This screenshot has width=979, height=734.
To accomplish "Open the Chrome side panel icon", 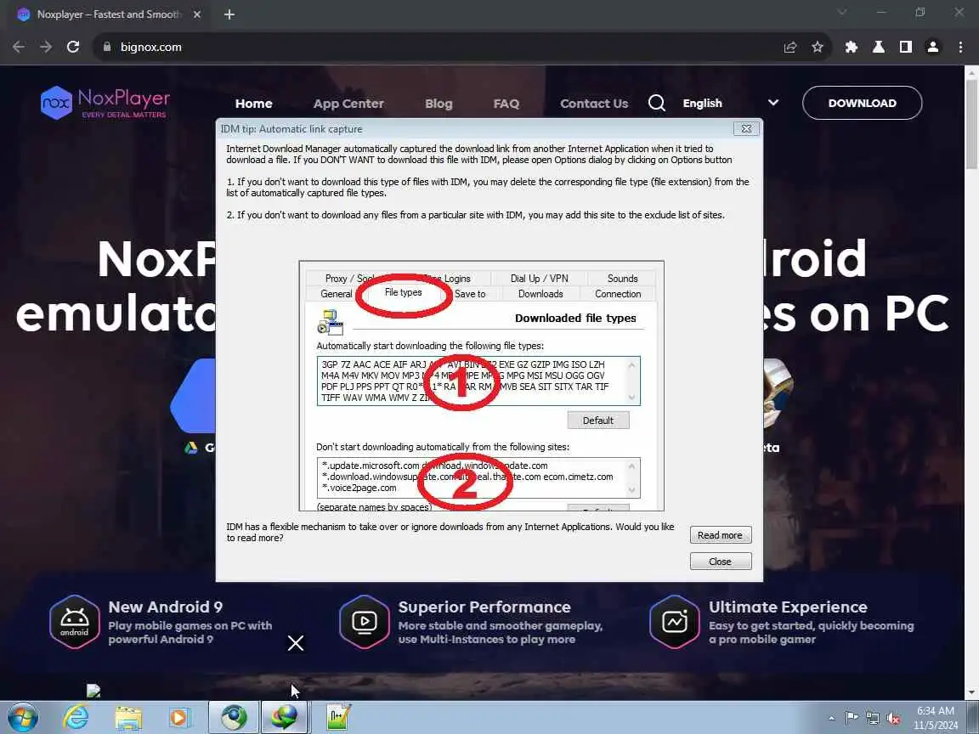I will [x=906, y=47].
